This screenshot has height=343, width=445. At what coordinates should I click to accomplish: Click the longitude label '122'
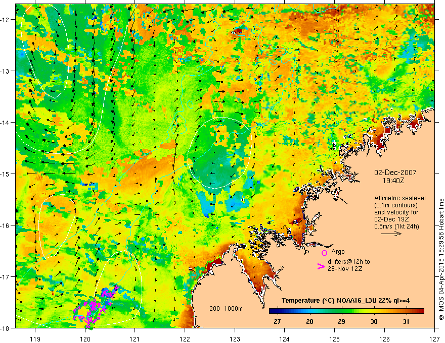click(185, 338)
